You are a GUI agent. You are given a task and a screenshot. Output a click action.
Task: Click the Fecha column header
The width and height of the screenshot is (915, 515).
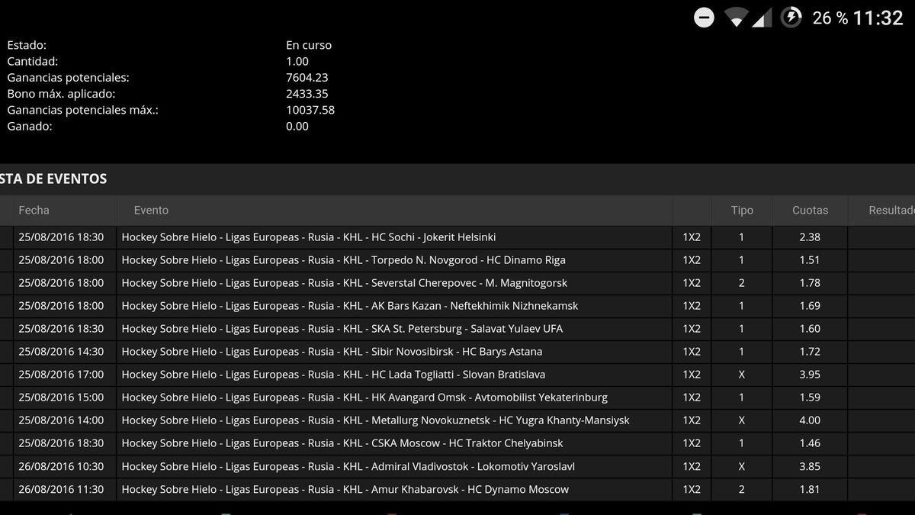click(x=34, y=210)
